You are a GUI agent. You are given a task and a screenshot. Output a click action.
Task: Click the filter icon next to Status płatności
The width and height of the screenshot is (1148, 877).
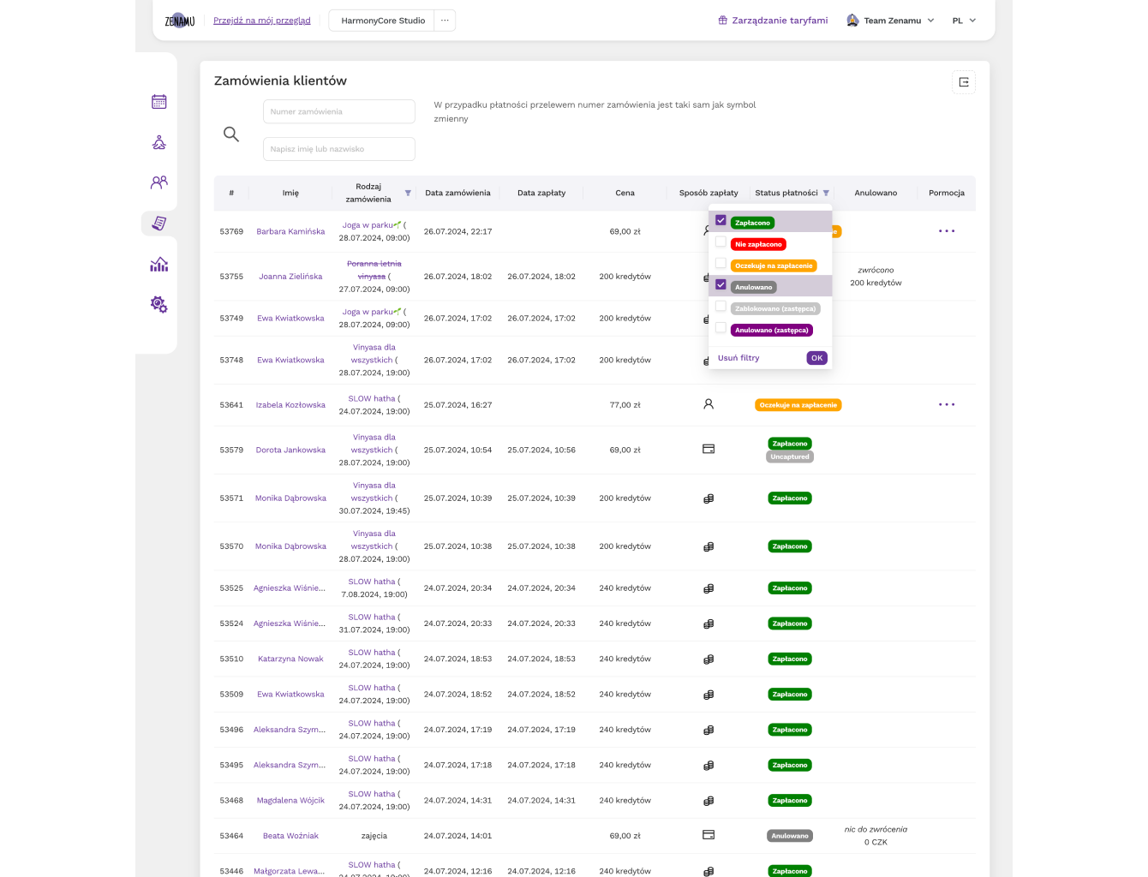tap(826, 194)
